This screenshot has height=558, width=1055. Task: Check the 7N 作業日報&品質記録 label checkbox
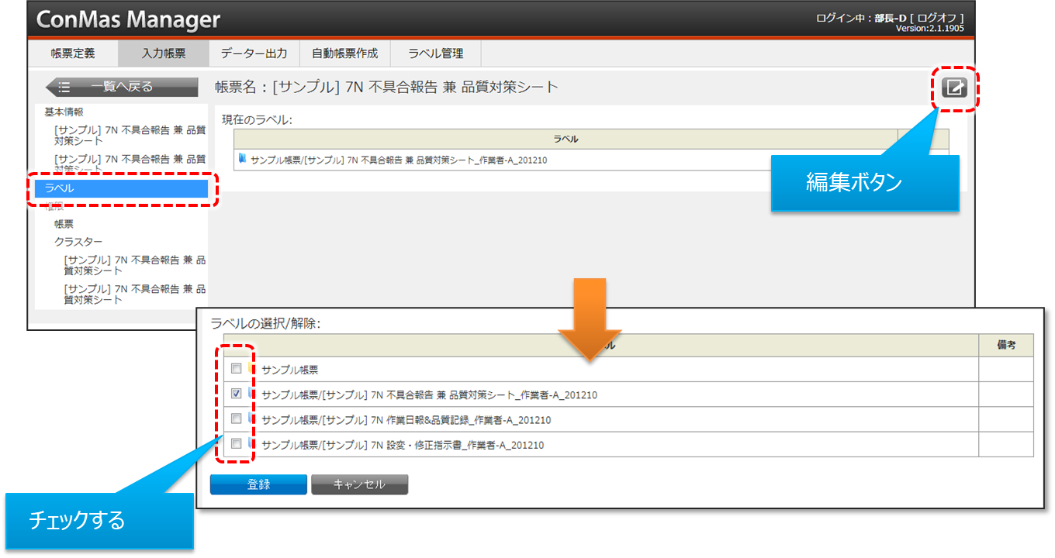coord(237,418)
